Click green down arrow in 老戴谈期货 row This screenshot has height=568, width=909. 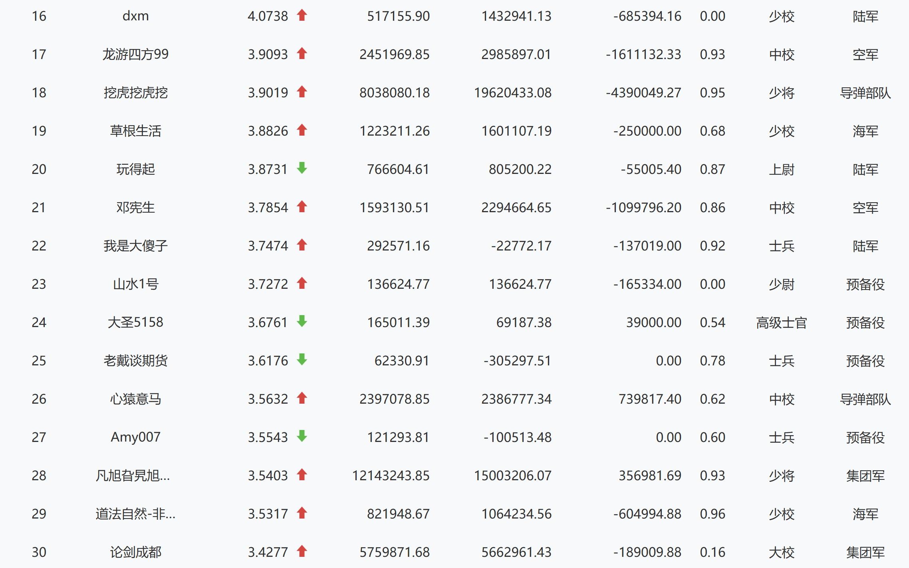click(x=302, y=360)
